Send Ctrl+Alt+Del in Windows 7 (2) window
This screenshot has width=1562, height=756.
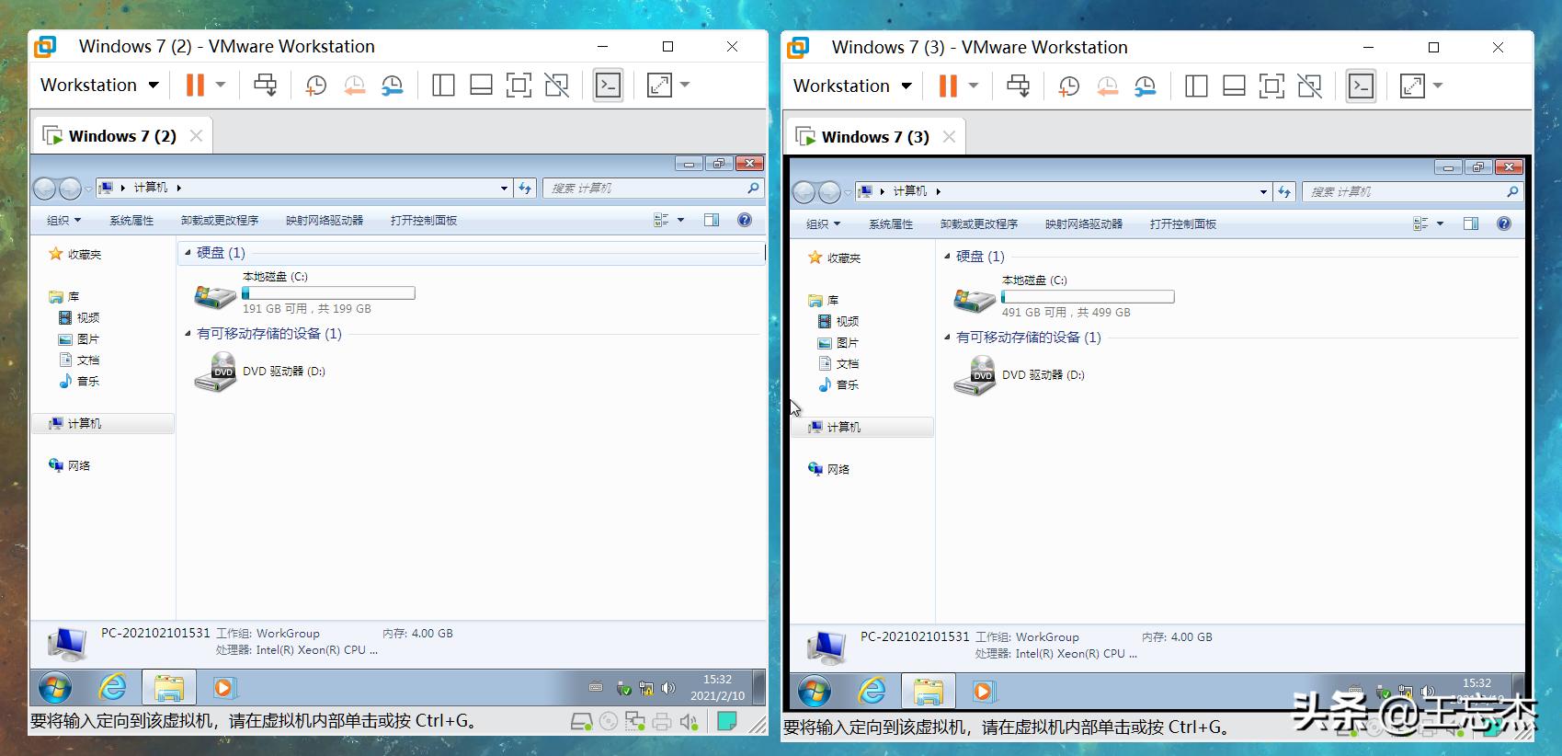pos(265,86)
